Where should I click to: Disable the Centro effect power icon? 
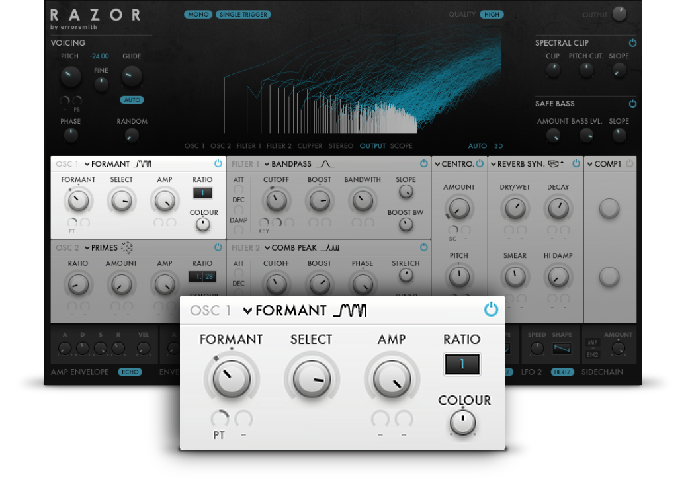tap(480, 163)
